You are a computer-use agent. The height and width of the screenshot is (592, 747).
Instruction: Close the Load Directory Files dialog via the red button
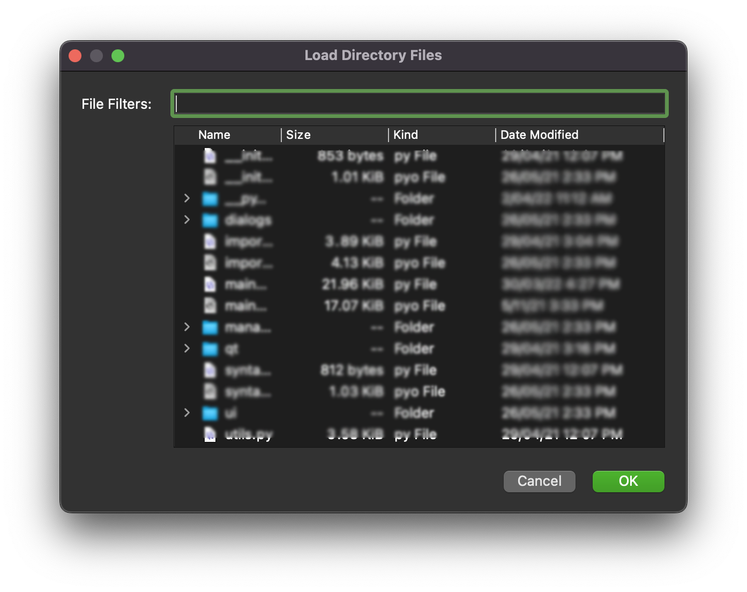[75, 56]
